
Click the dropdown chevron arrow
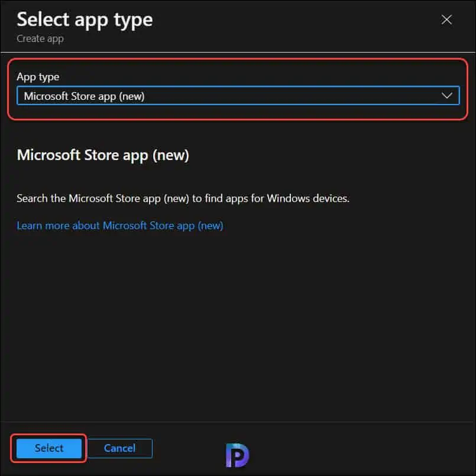pyautogui.click(x=446, y=96)
